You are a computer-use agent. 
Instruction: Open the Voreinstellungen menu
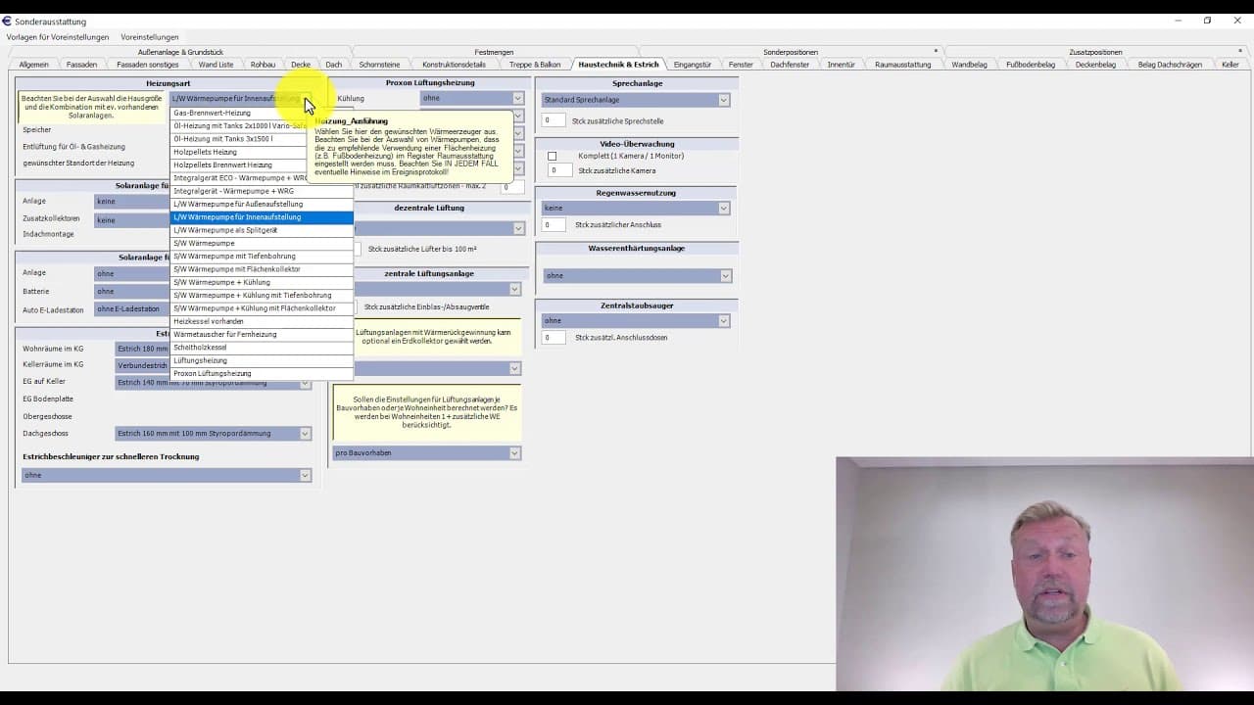click(150, 37)
